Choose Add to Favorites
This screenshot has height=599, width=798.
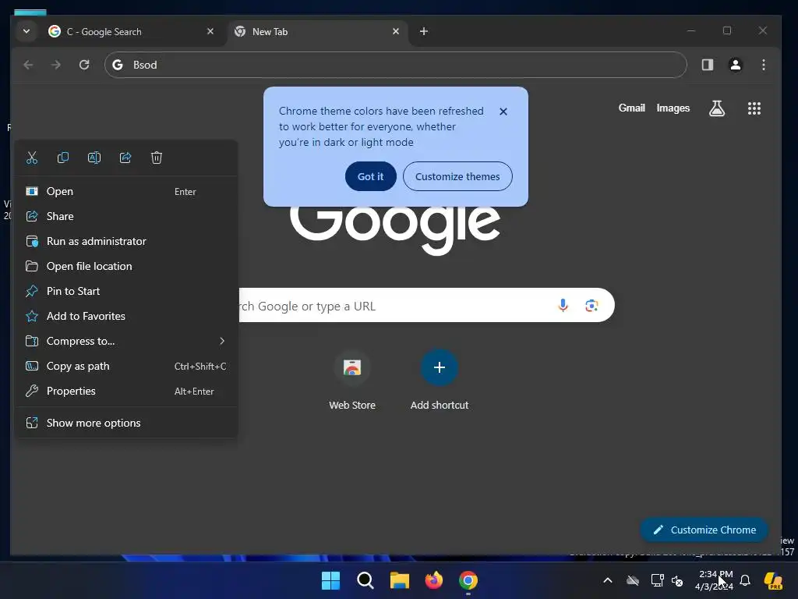127,317
